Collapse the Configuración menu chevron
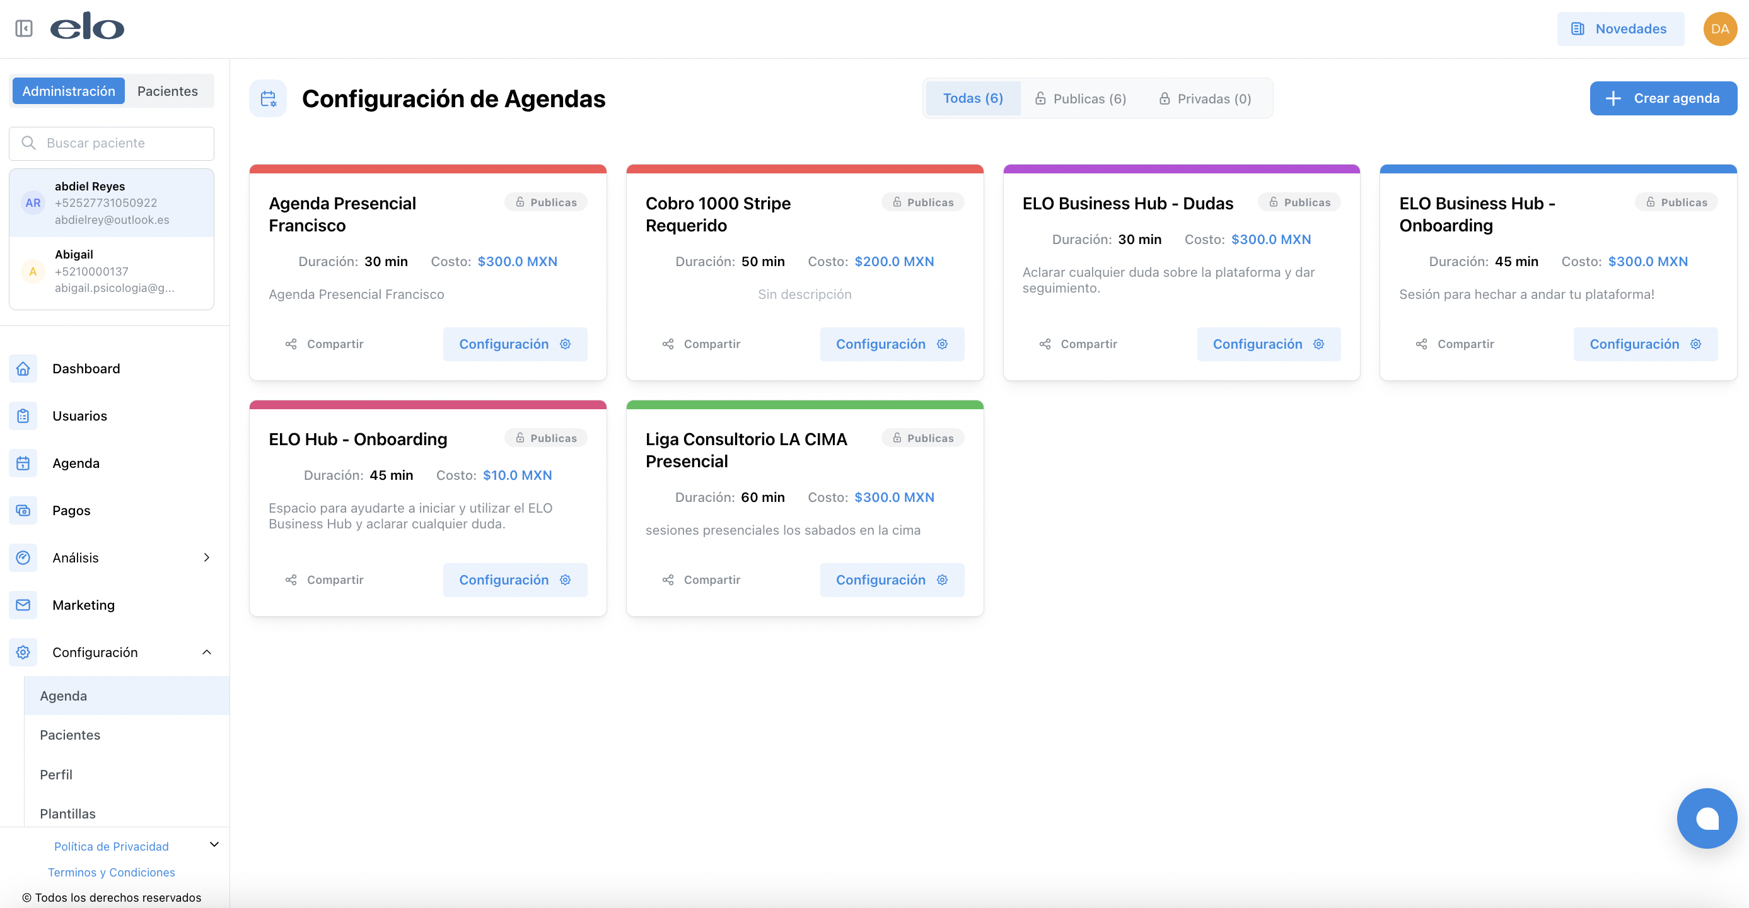The image size is (1749, 908). [x=206, y=652]
